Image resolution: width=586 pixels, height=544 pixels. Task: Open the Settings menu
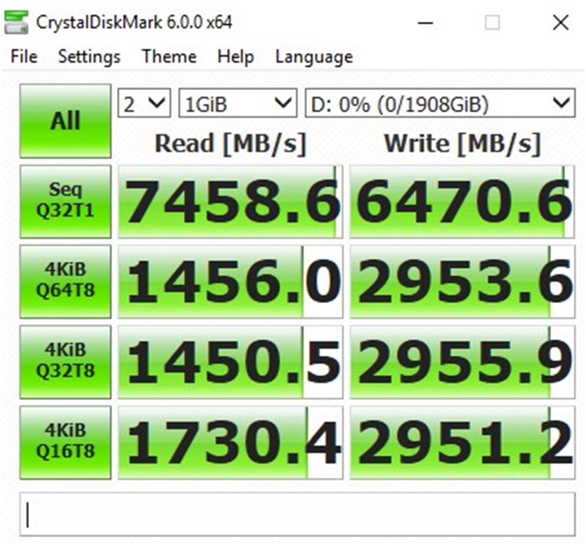point(89,57)
